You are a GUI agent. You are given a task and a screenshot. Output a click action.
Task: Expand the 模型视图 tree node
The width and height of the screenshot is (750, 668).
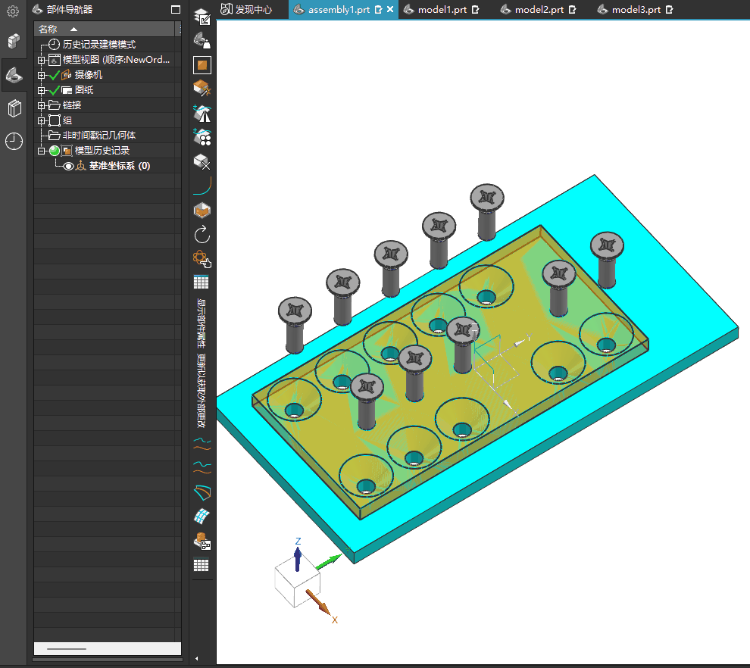click(x=41, y=60)
